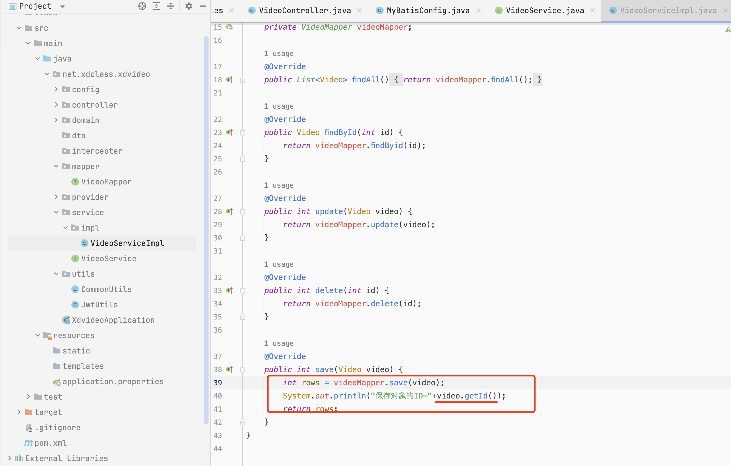The image size is (731, 466).
Task: Close the VideoController.java tab
Action: pyautogui.click(x=359, y=11)
